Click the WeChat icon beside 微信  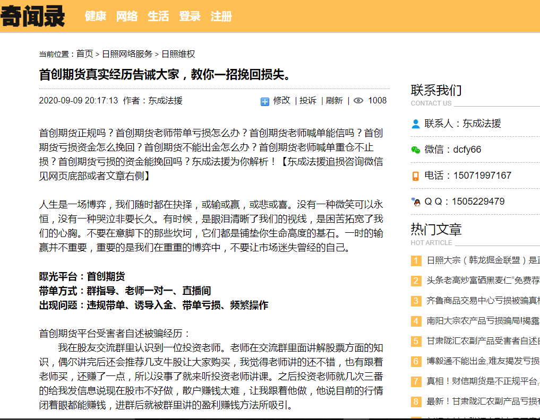click(416, 150)
